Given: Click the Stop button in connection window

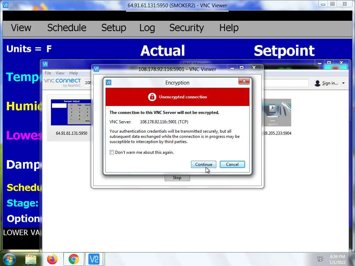Looking at the screenshot, I should click(x=177, y=178).
